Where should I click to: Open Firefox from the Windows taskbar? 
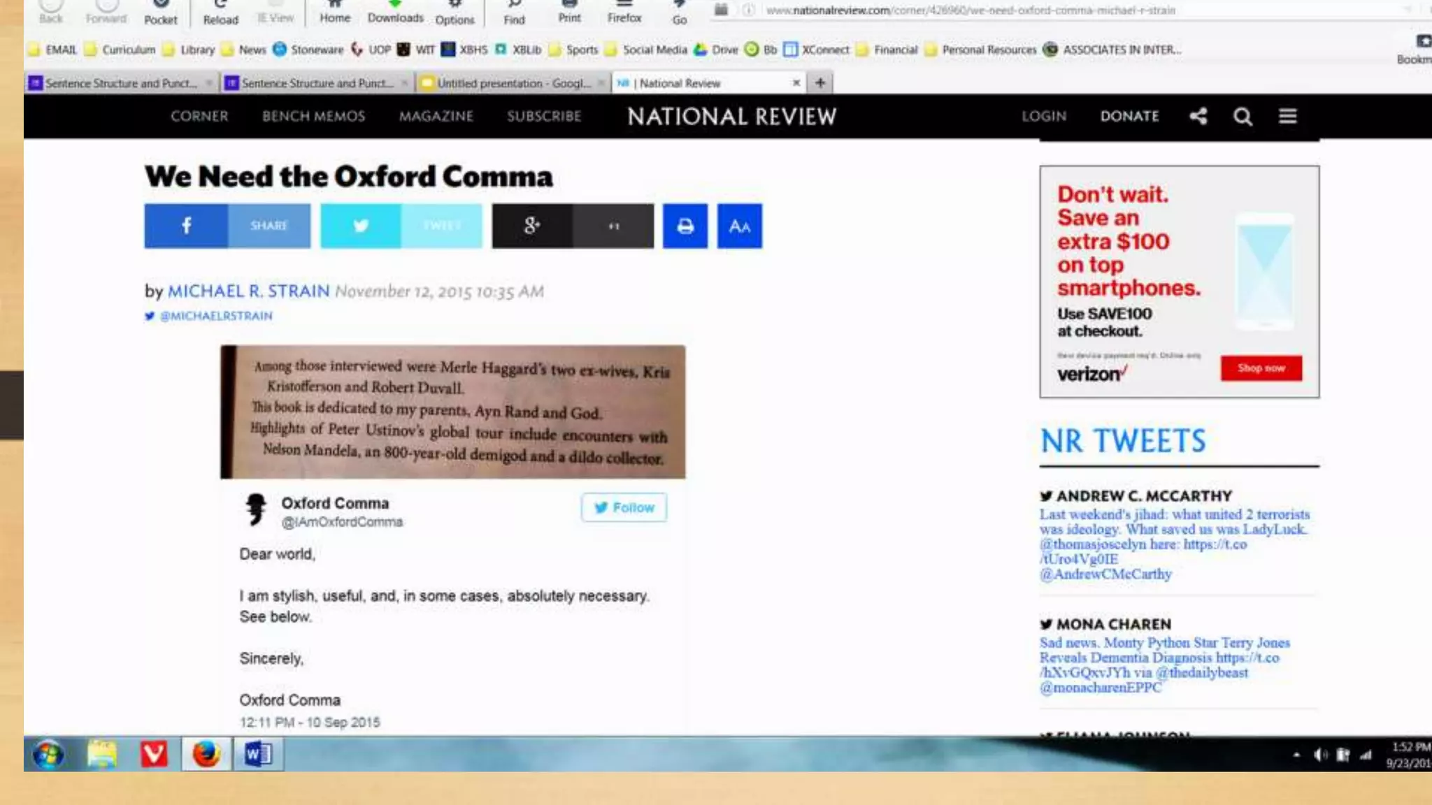click(x=206, y=754)
